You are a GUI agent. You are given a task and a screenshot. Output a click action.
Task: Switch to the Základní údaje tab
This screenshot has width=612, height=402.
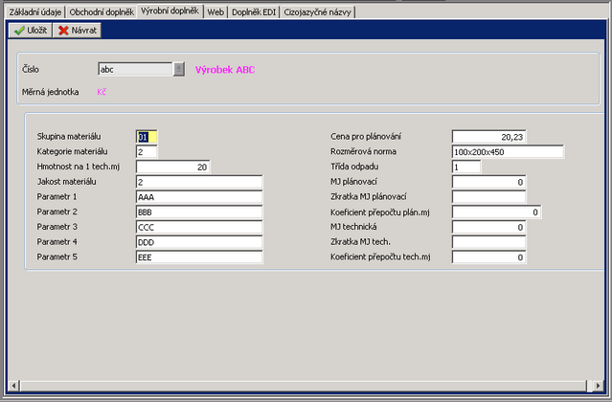(35, 11)
